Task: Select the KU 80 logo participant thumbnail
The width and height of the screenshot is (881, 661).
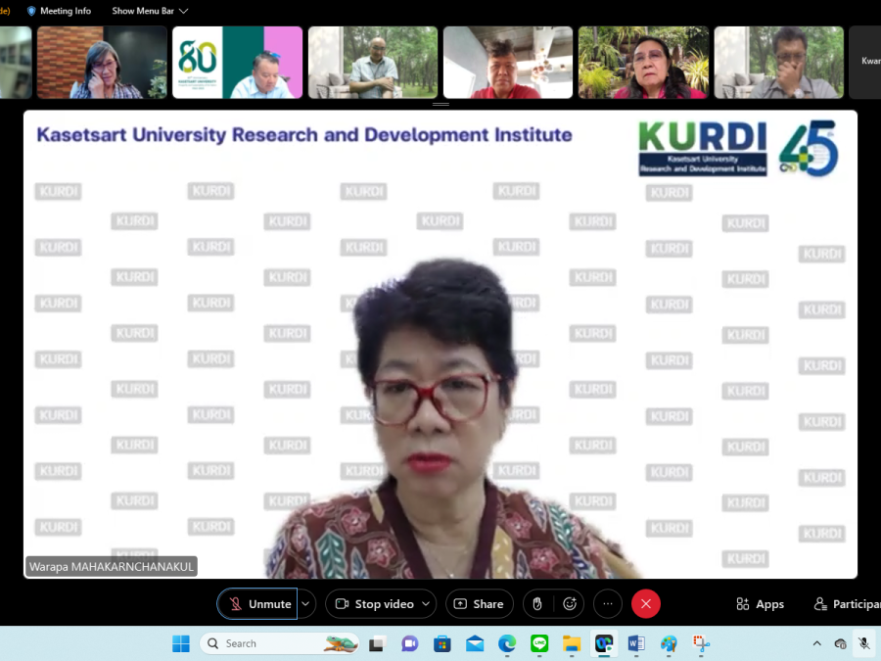Action: [x=237, y=63]
